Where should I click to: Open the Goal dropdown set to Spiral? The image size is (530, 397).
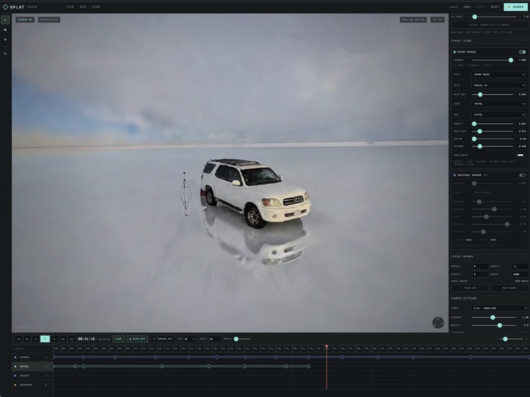pos(499,114)
